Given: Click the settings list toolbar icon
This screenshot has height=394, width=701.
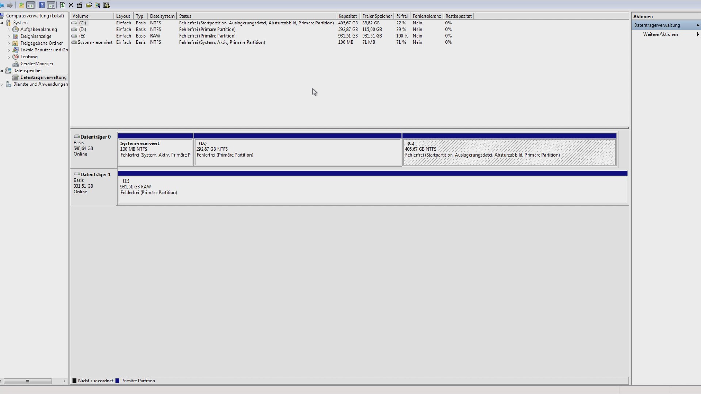Looking at the screenshot, I should [107, 5].
